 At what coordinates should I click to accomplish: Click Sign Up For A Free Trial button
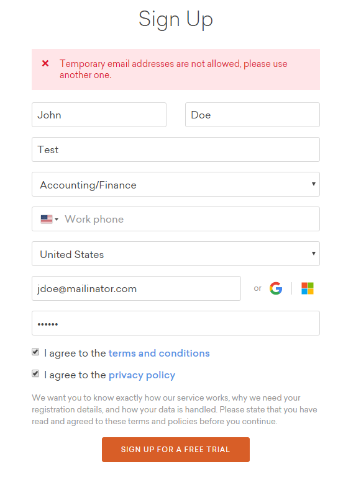tap(176, 450)
